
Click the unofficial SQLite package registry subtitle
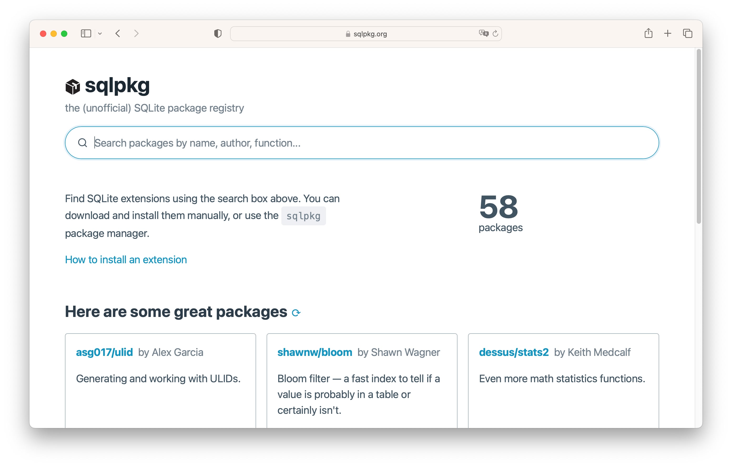point(154,108)
